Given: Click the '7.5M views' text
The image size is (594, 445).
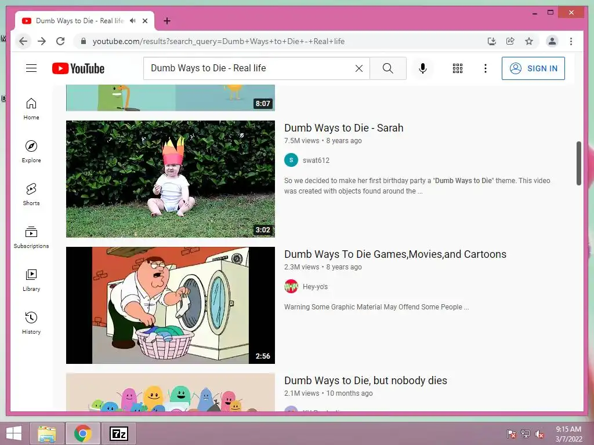Looking at the screenshot, I should 302,141.
